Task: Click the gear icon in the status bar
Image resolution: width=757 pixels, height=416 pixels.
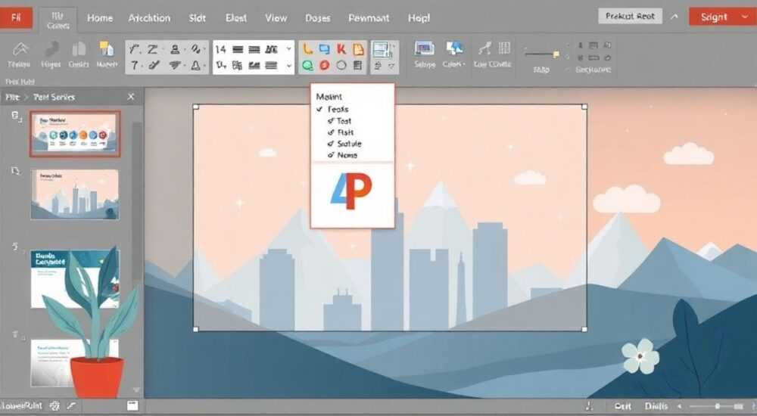Action: tap(55, 406)
